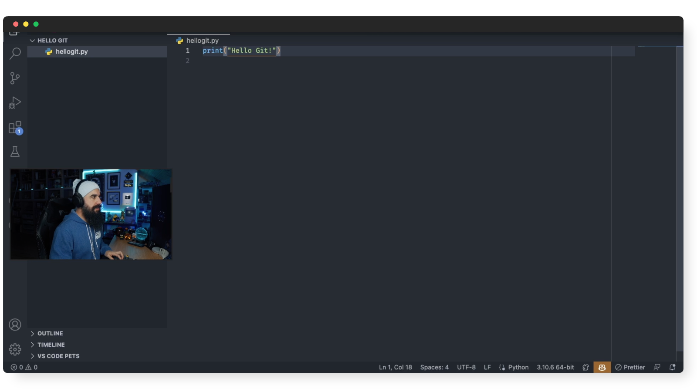Open the Extensions view with badge
Viewport: 697px width, 392px height.
[x=15, y=128]
